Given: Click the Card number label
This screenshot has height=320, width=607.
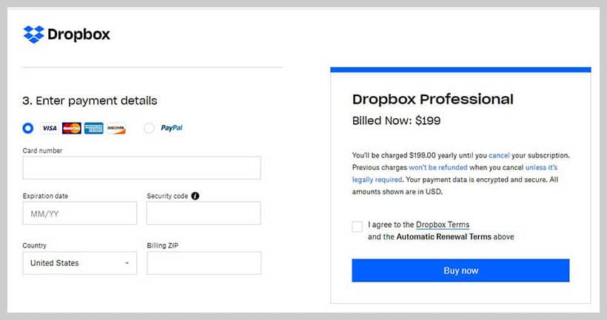Looking at the screenshot, I should (x=42, y=150).
